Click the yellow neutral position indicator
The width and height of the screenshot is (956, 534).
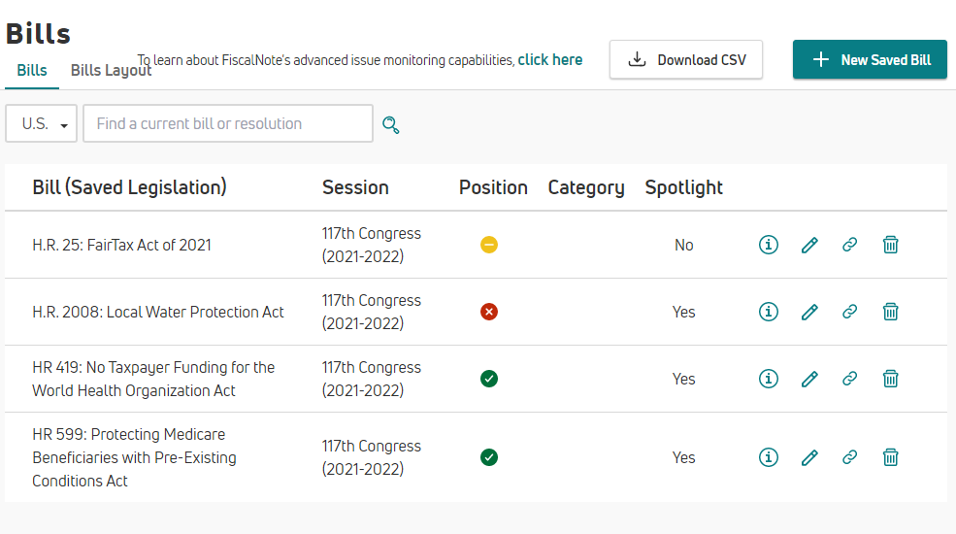489,245
